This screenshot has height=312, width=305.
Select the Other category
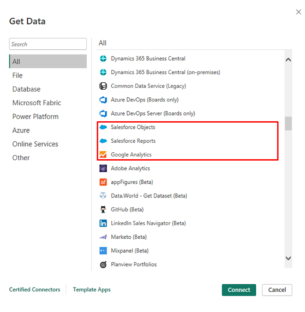tap(48, 158)
